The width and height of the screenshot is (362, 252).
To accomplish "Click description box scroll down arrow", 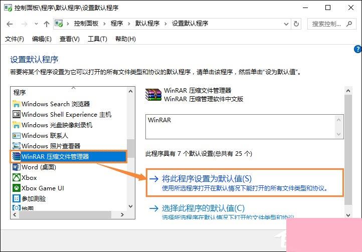I will coord(338,134).
